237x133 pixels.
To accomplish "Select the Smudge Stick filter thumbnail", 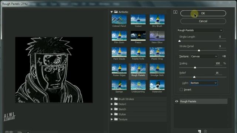I will 157,69.
